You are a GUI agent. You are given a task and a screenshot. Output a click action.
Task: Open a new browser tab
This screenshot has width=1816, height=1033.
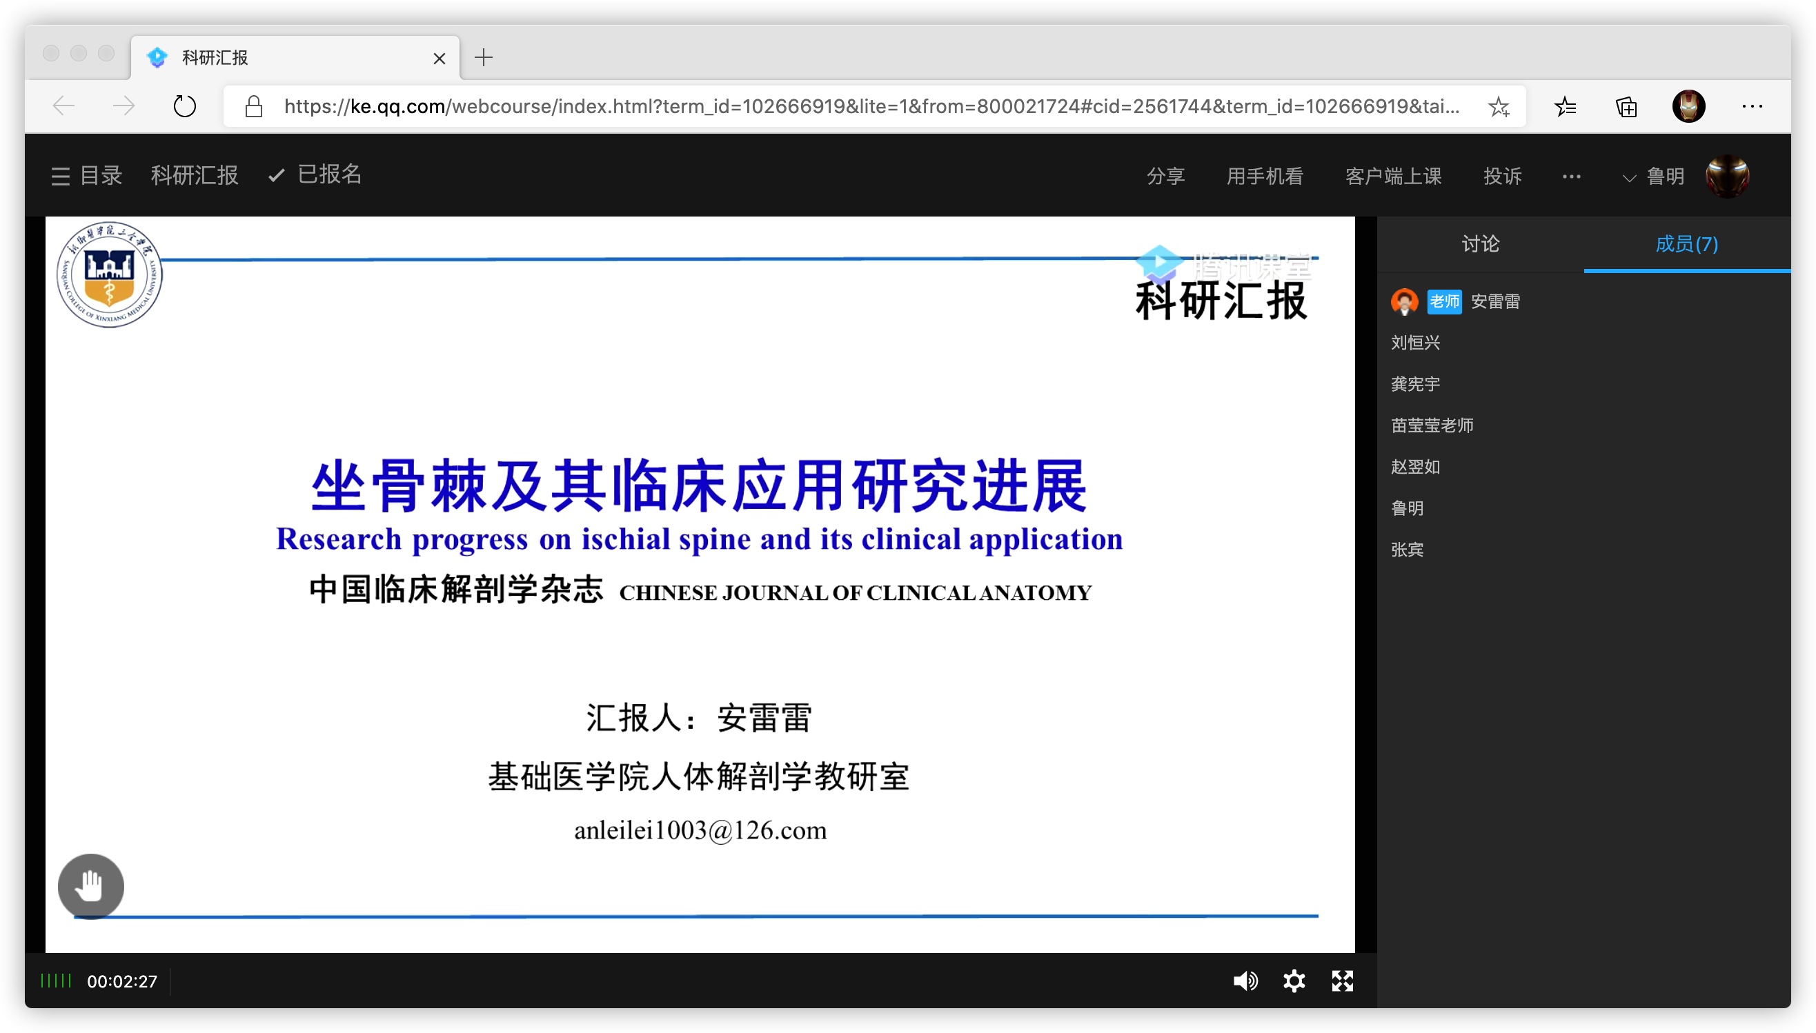(483, 57)
